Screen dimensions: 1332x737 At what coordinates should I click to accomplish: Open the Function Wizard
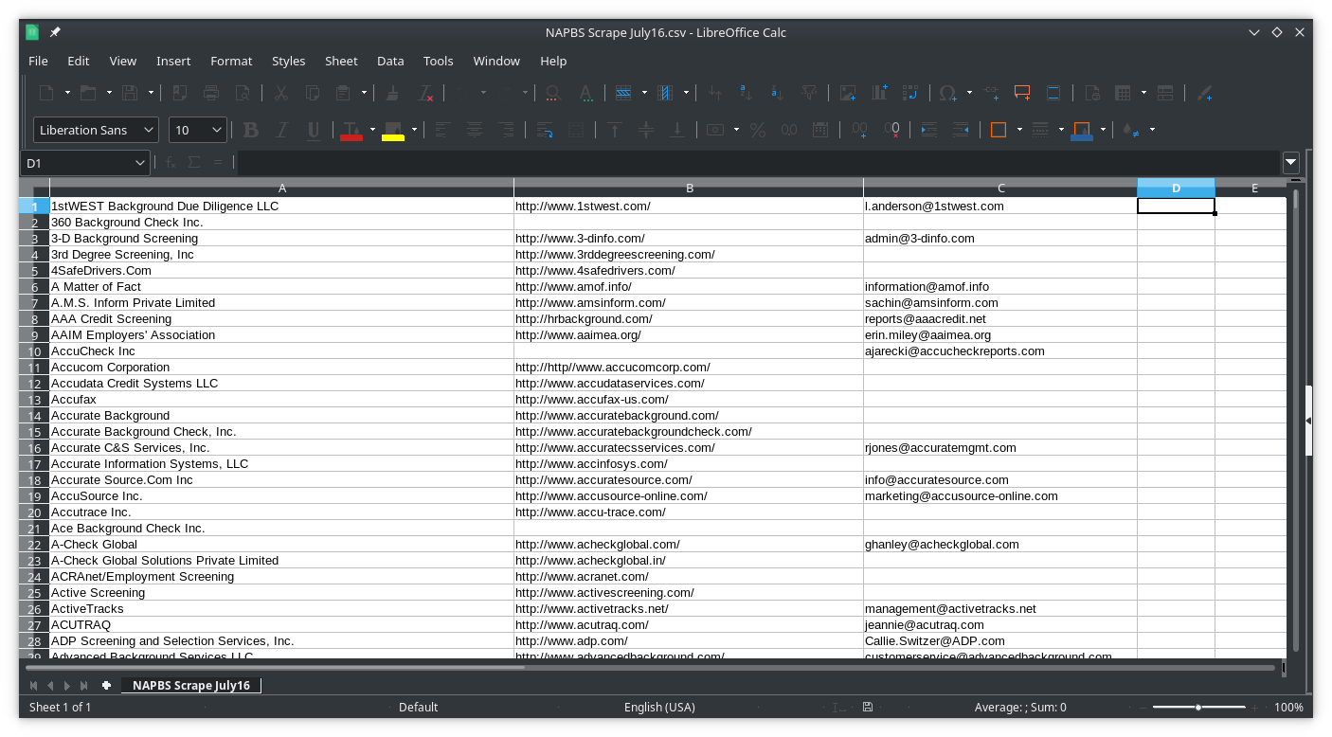(x=171, y=163)
